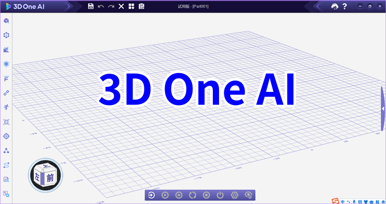Viewport: 386px width, 204px height.
Task: Click the microphone voice input icon
Action: tap(354, 202)
